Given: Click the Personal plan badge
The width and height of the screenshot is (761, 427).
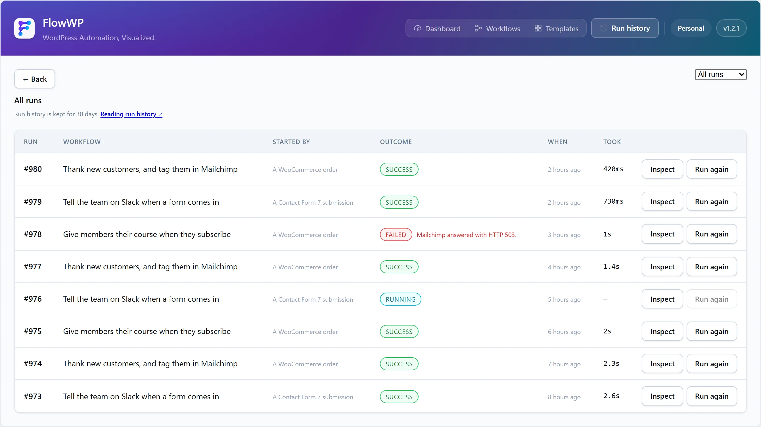Looking at the screenshot, I should point(691,28).
